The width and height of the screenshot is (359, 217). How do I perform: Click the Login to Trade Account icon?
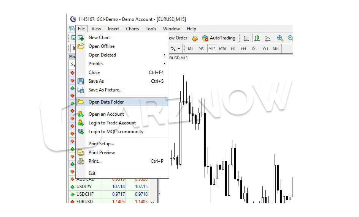81,123
